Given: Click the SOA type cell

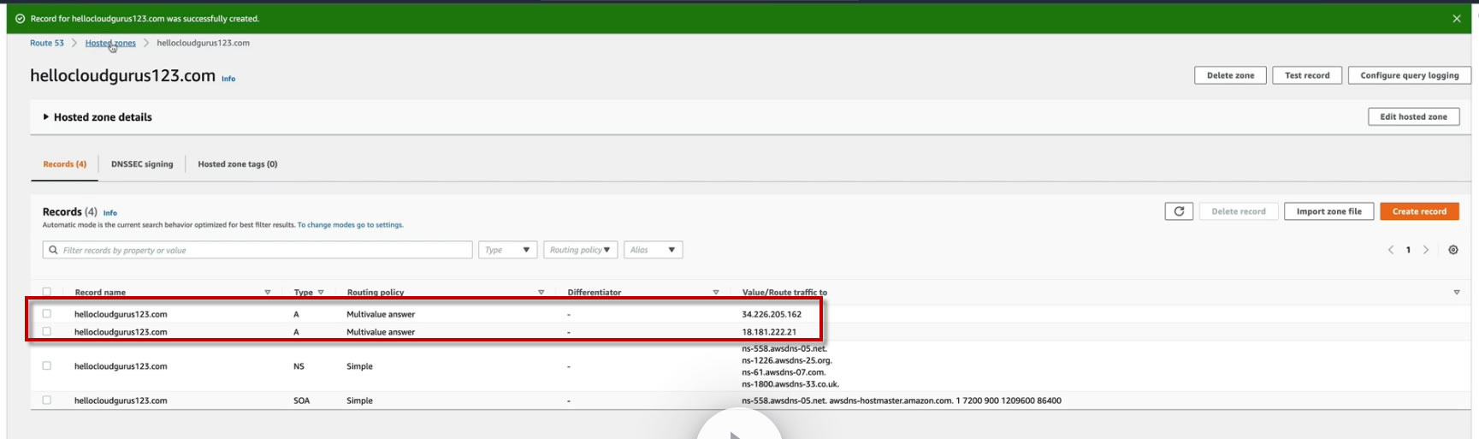Looking at the screenshot, I should tap(301, 400).
